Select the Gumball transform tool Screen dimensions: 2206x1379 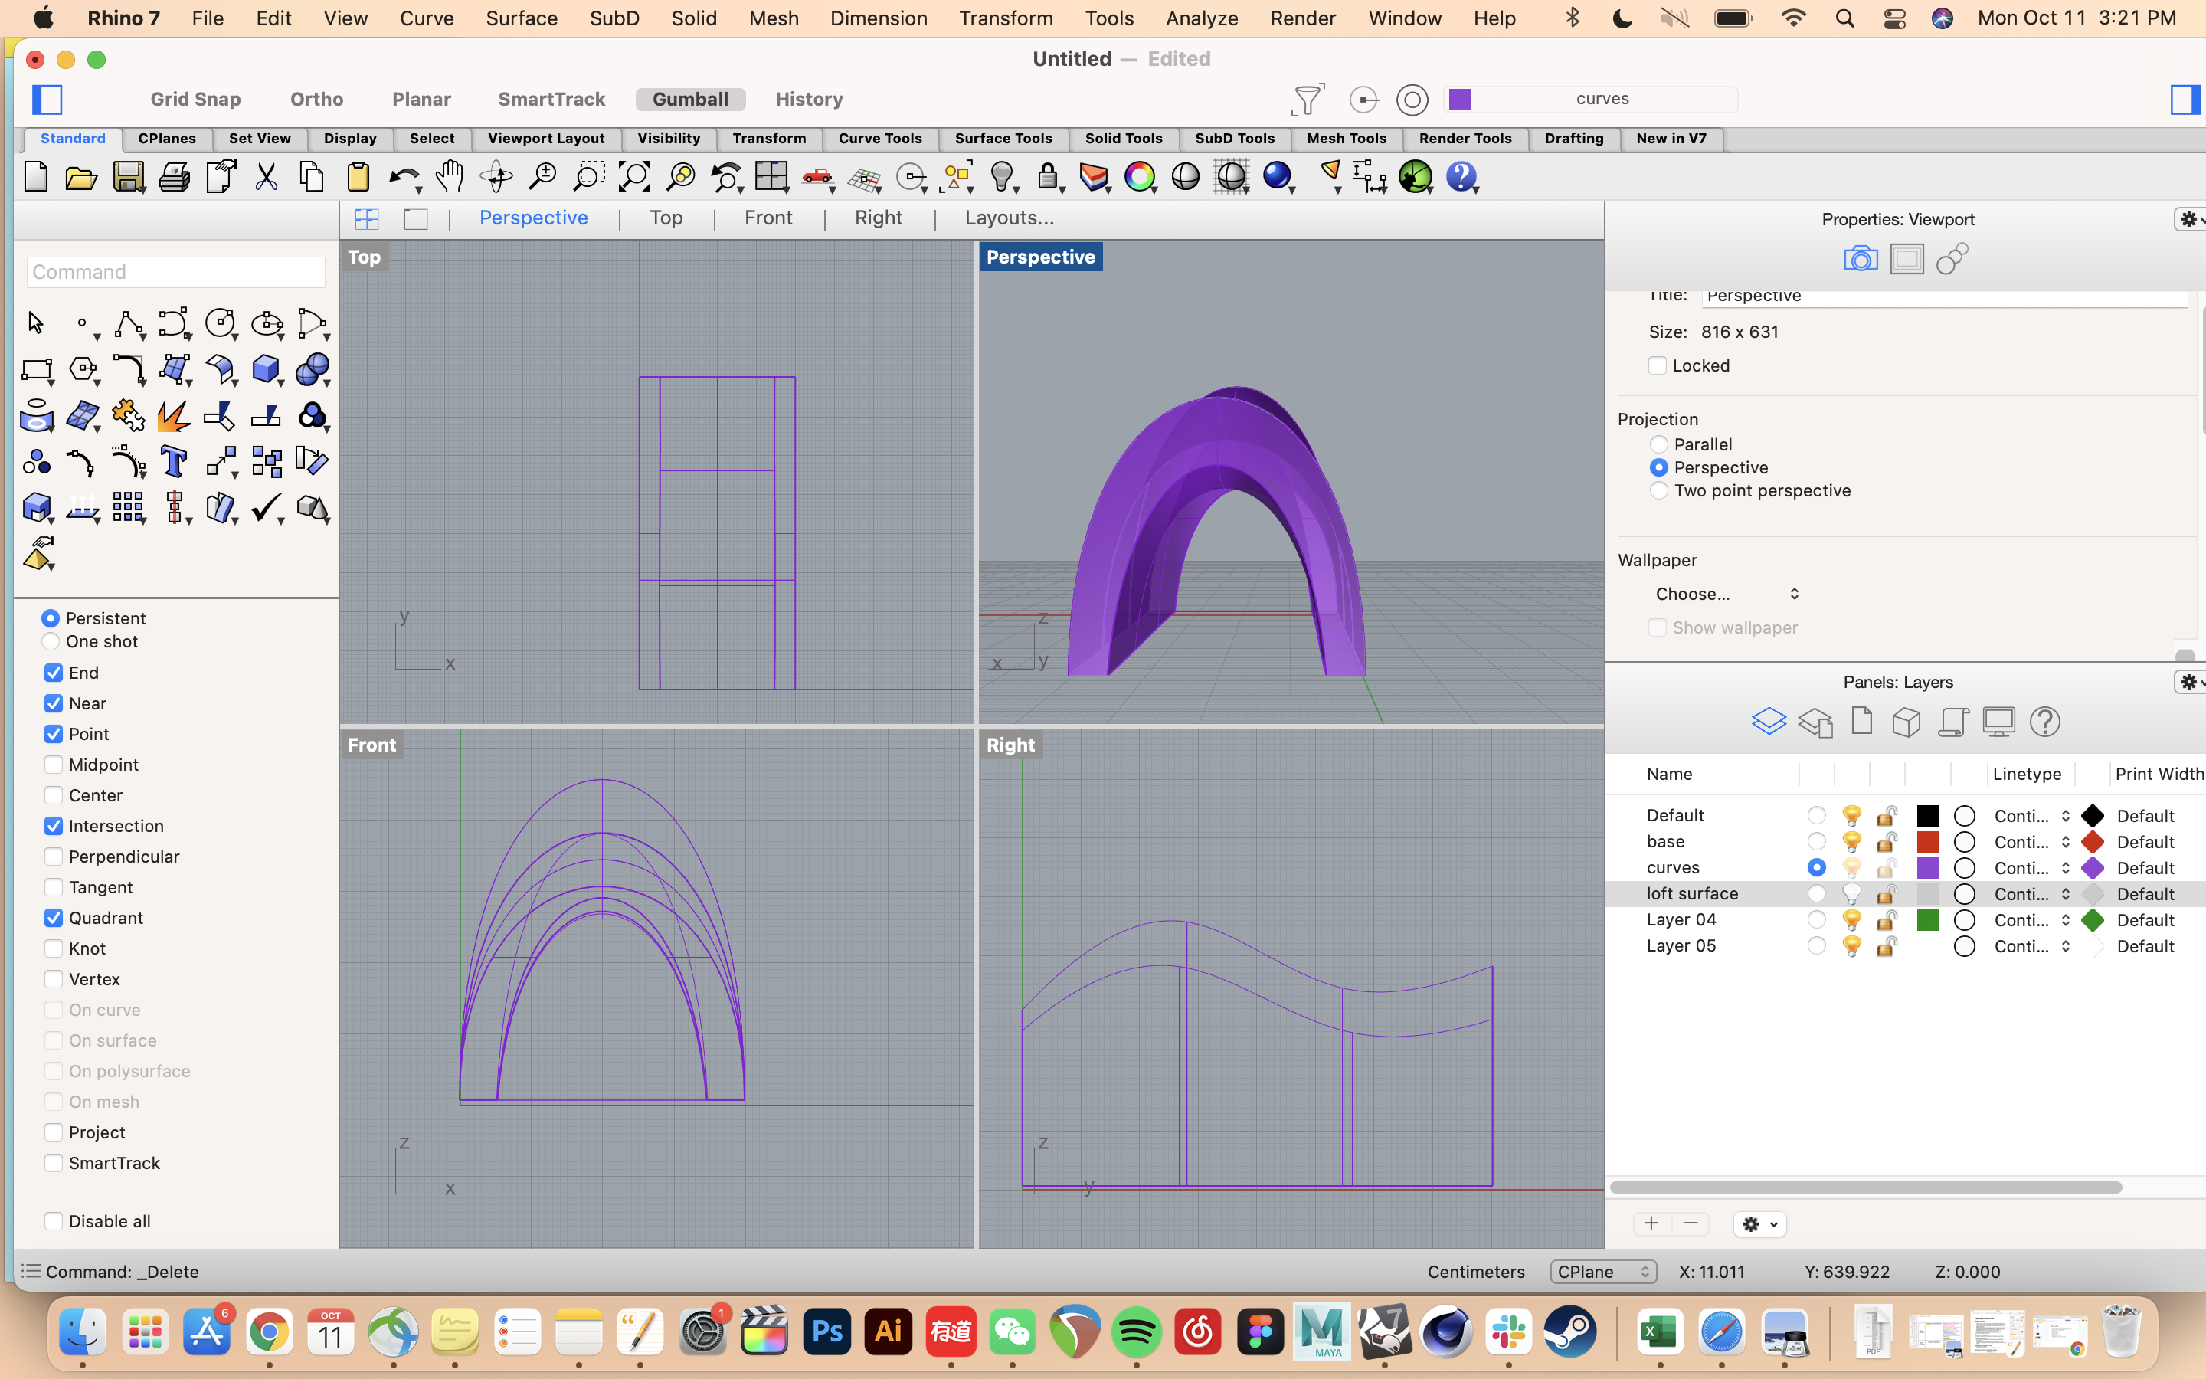click(689, 99)
